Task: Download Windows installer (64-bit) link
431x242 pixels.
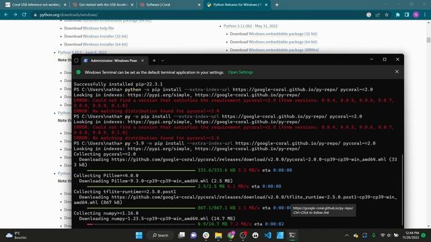Action: [105, 44]
